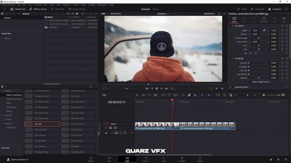Click the Zoom X value field
291x163 pixels.
[255, 30]
